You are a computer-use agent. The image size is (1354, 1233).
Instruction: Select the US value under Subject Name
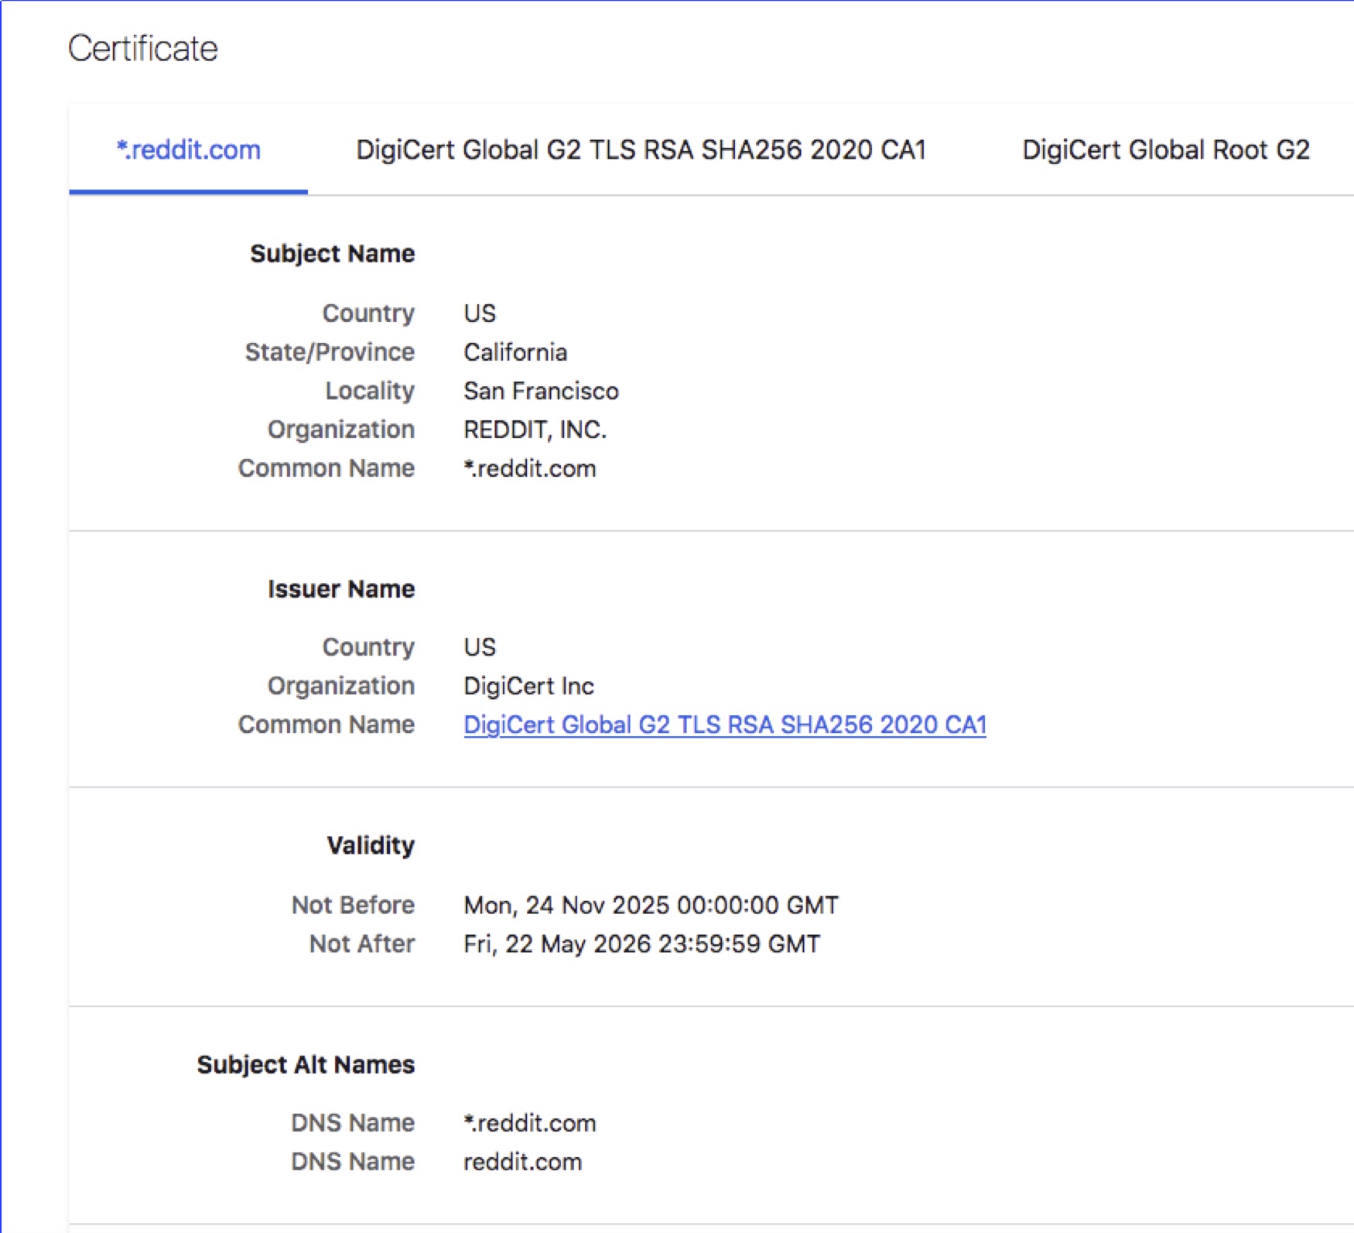tap(480, 313)
